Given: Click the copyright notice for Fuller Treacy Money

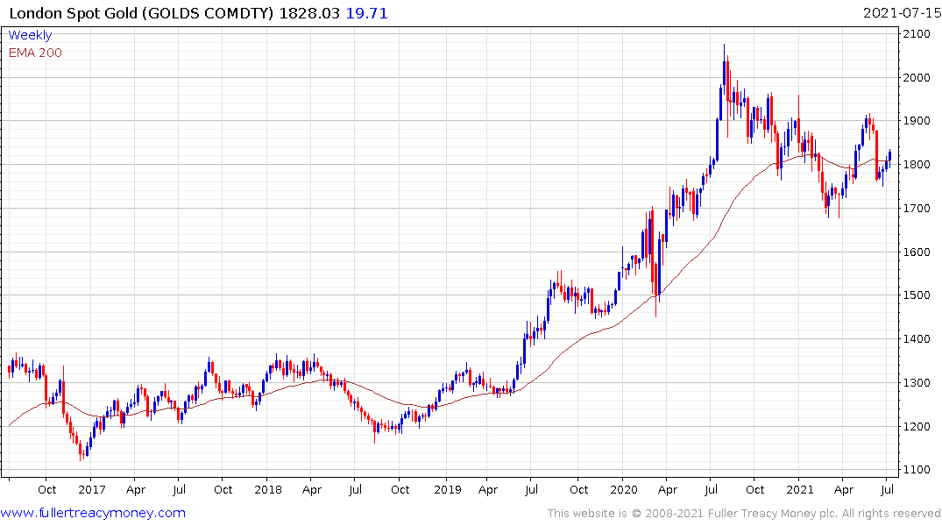Looking at the screenshot, I should (744, 514).
